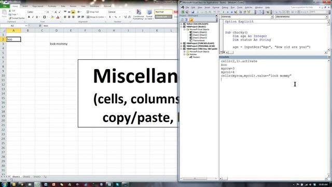Collapse the Modules folder node
Image resolution: width=332 pixels, height=187 pixels.
(185, 54)
